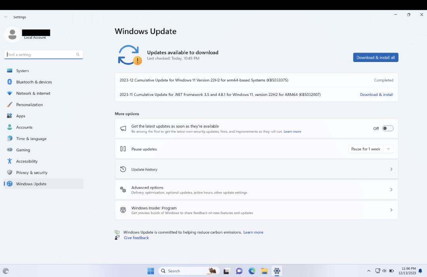Click Download & install all button
Viewport: 427px width, 277px height.
376,57
